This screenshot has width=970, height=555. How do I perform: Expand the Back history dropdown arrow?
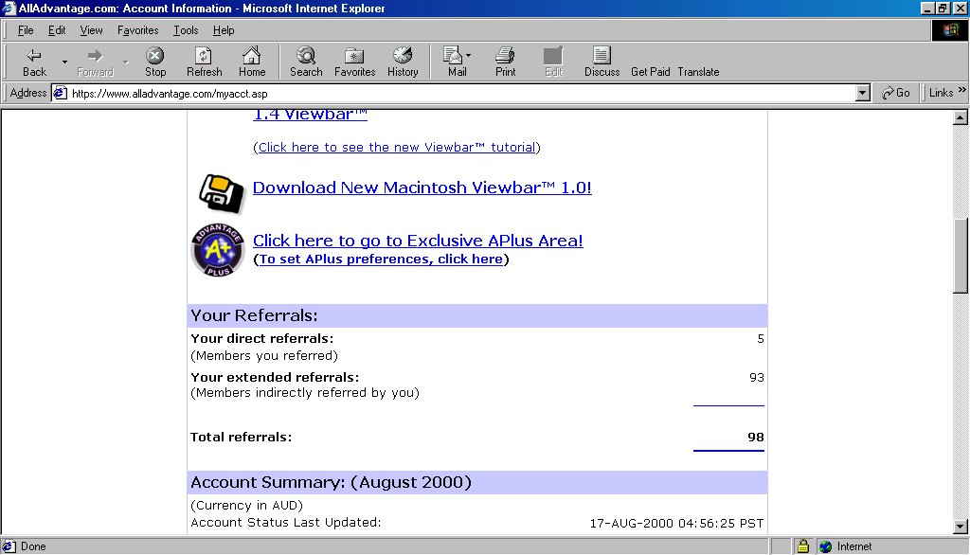tap(64, 62)
